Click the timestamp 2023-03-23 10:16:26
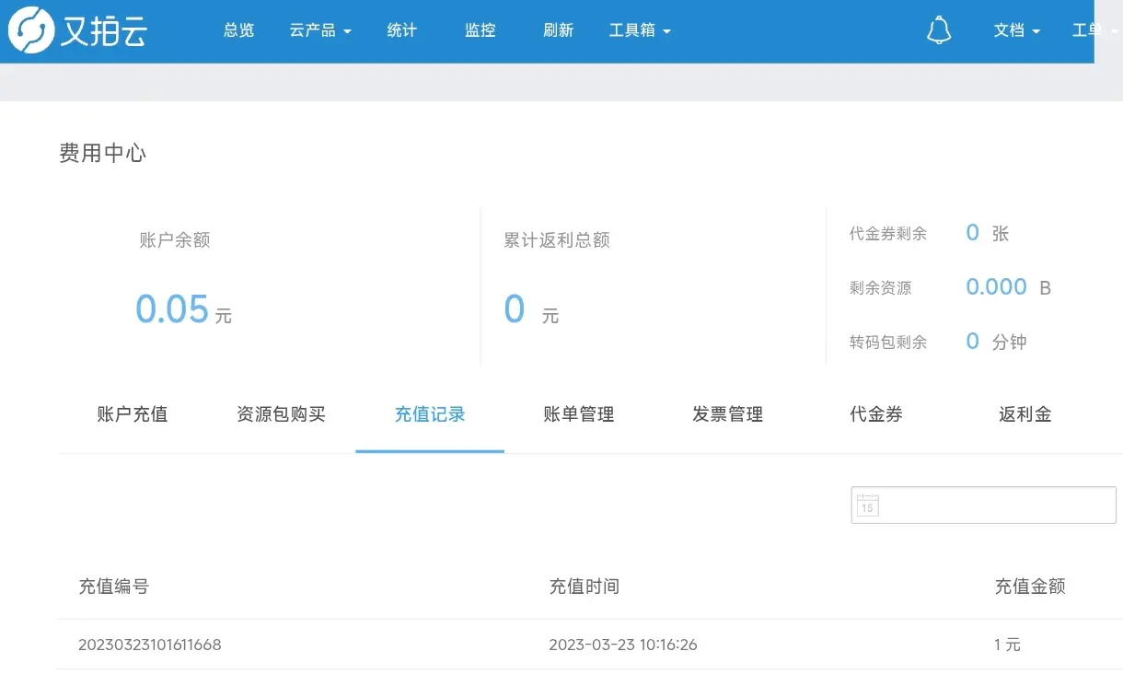 tap(623, 645)
